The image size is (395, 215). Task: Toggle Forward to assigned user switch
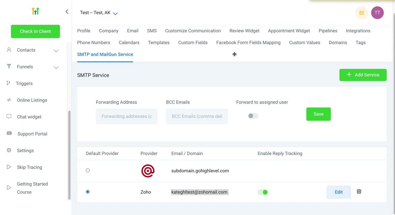[x=253, y=116]
